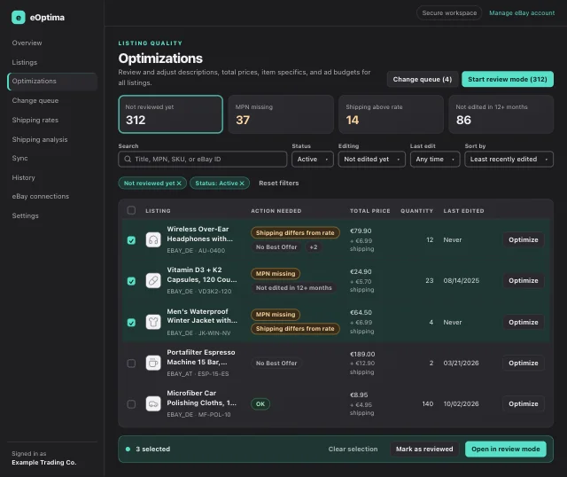Click the cup icon of Portafilter Espresso listing

[153, 363]
